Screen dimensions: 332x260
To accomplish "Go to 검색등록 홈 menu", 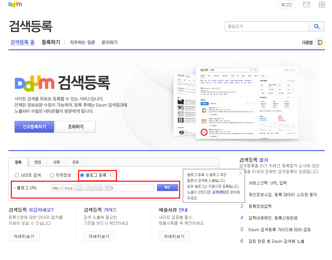I will click(x=23, y=42).
